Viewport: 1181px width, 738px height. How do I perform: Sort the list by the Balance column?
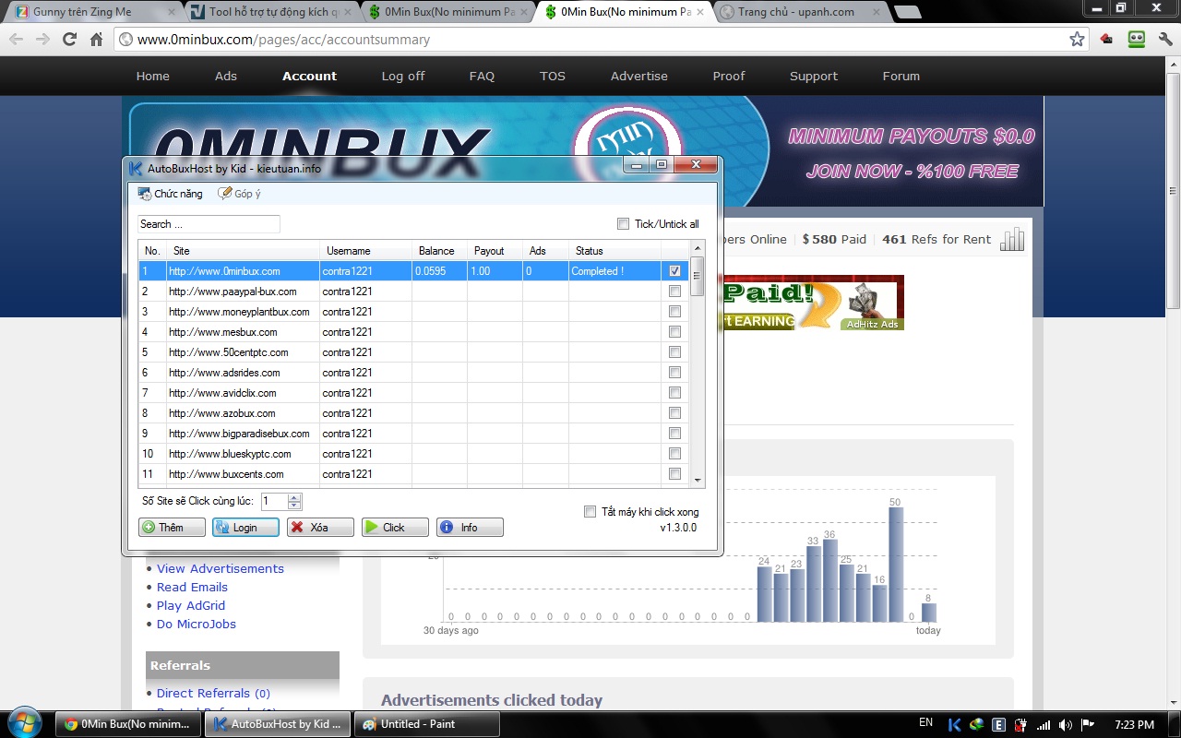pyautogui.click(x=439, y=251)
